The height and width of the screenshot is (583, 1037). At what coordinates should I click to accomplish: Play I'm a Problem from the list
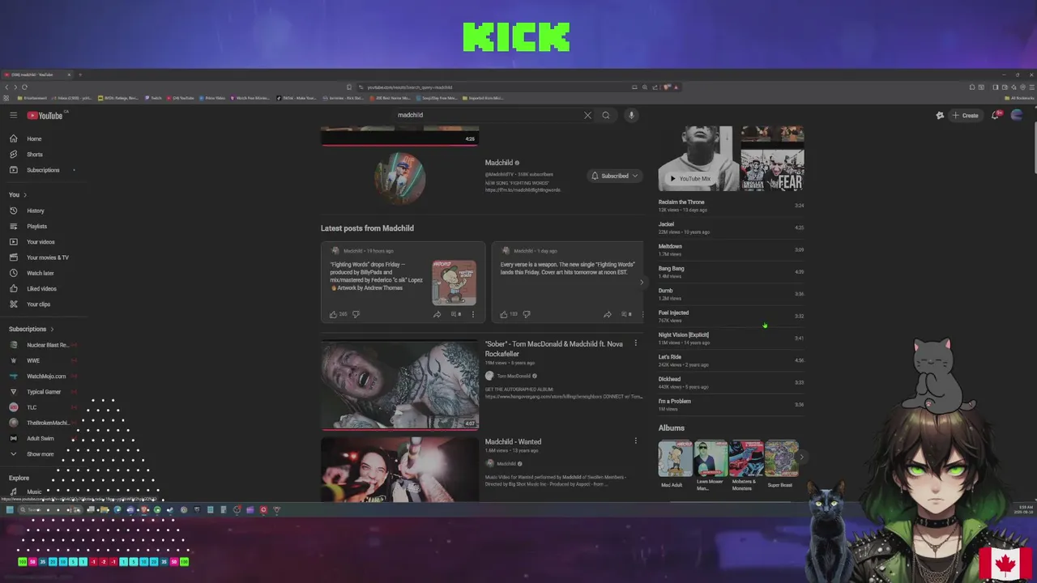(731, 404)
